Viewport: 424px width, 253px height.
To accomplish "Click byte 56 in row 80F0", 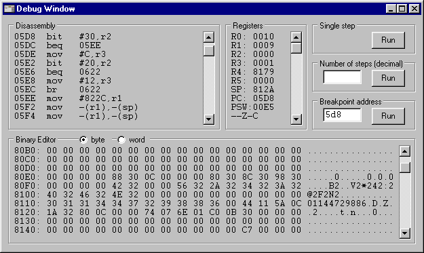I will (182, 186).
